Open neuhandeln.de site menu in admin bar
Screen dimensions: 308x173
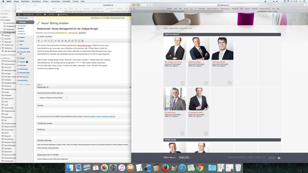[x=28, y=15]
